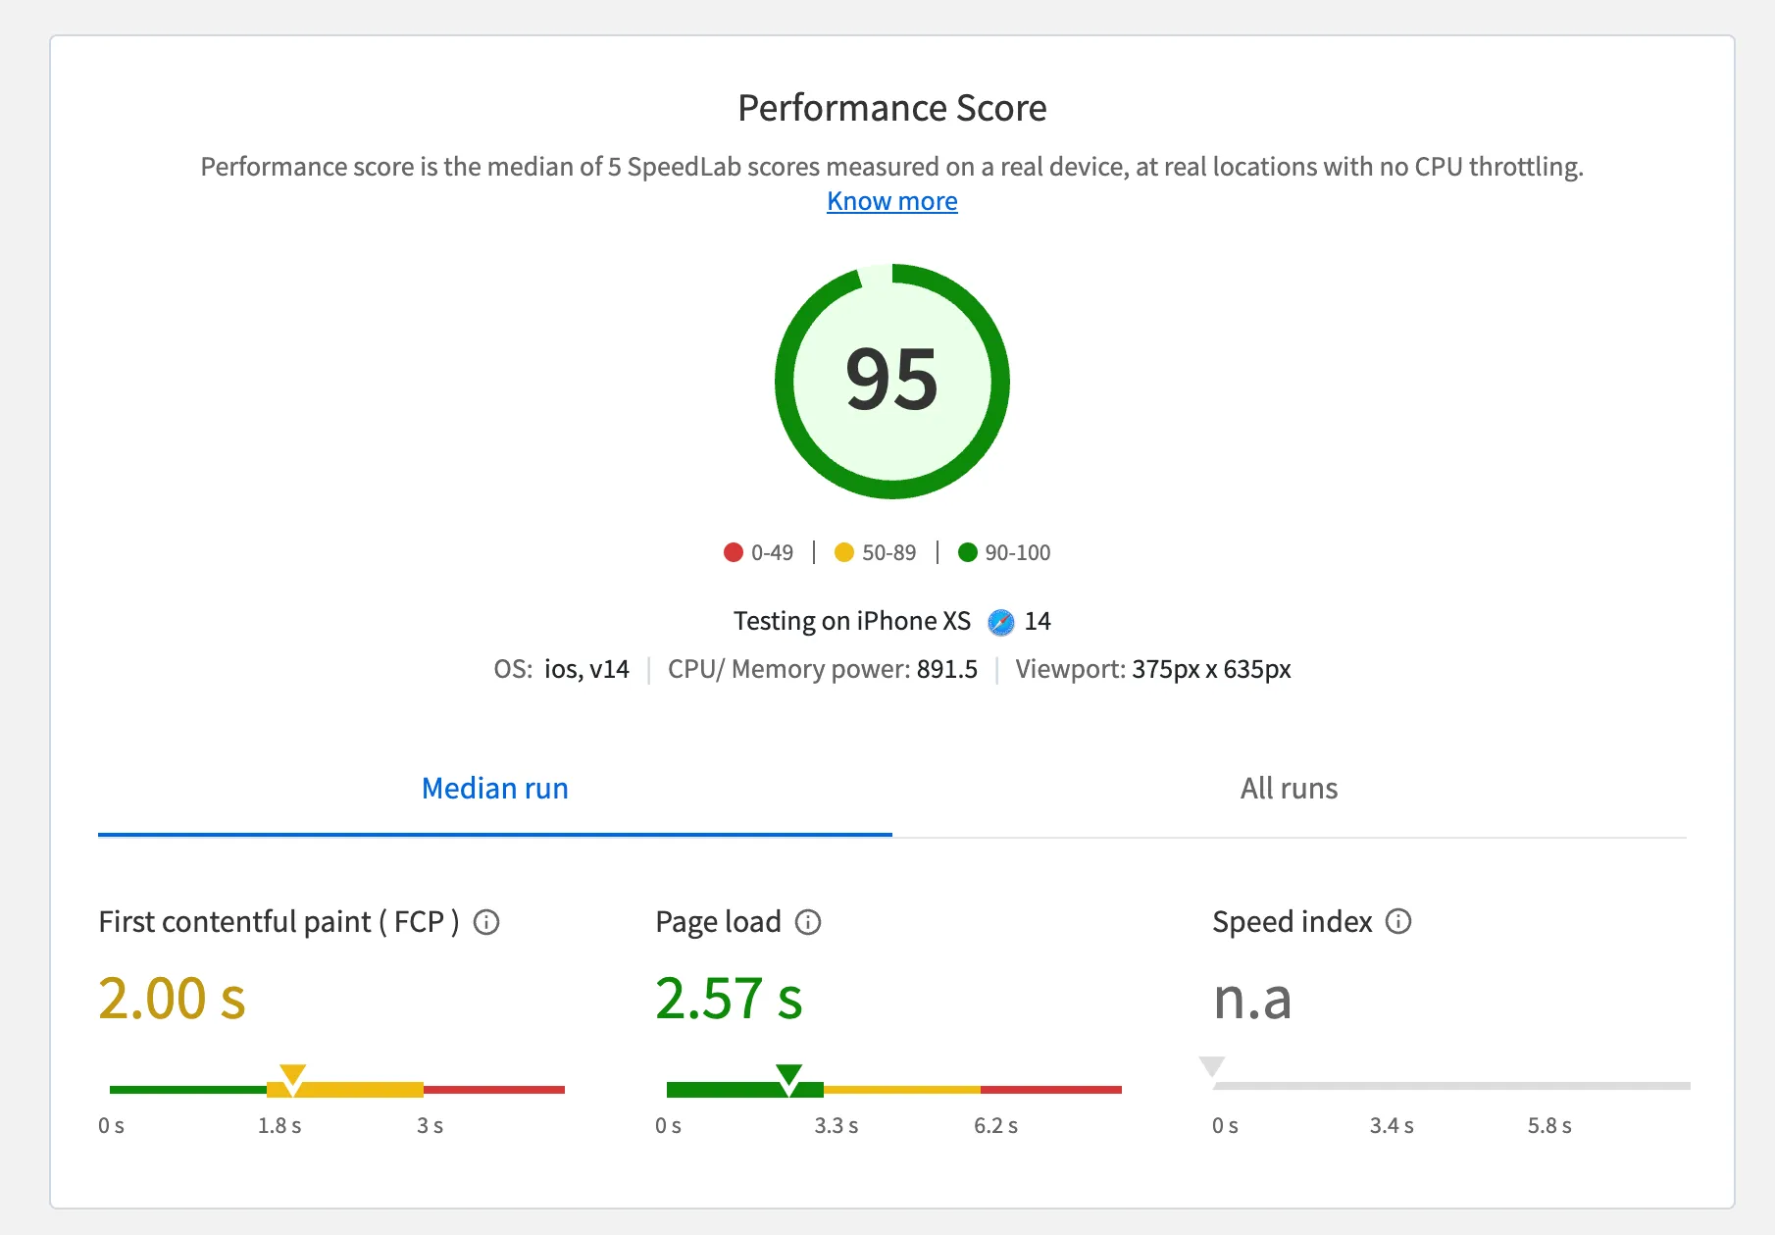Show the Speed index info tooltip
Image resolution: width=1775 pixels, height=1235 pixels.
pos(1398,921)
